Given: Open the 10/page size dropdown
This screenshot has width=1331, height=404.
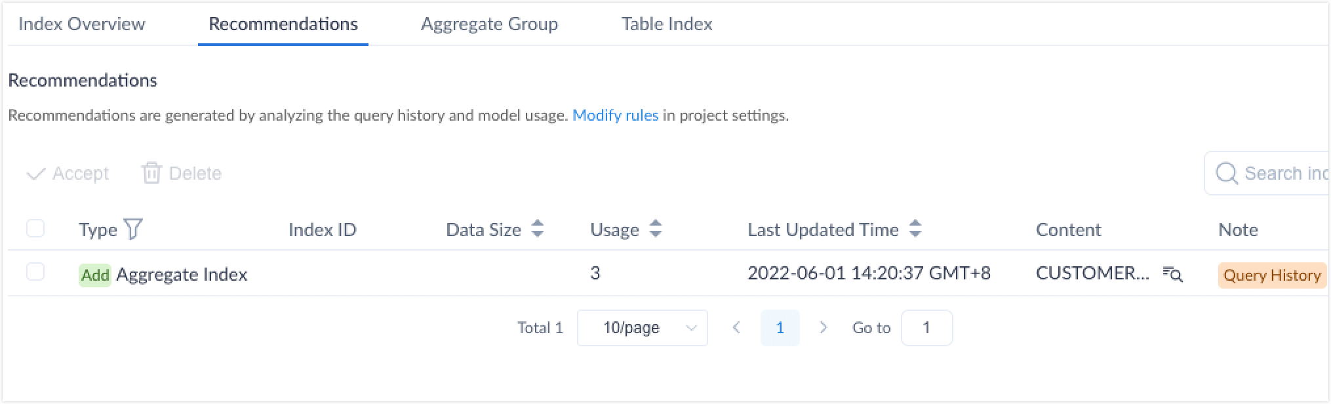Looking at the screenshot, I should pyautogui.click(x=642, y=328).
